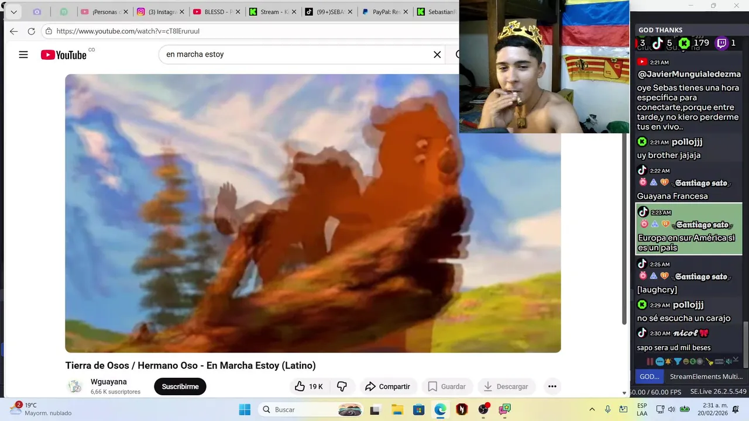Click the Descargar download button
The image size is (749, 421).
click(x=506, y=387)
